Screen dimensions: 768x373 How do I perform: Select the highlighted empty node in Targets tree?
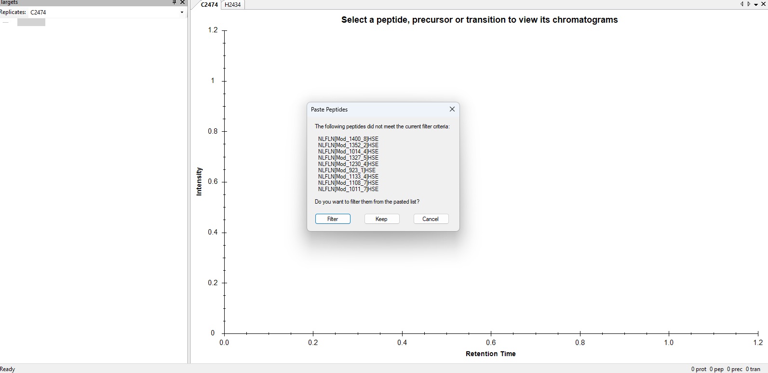(31, 22)
